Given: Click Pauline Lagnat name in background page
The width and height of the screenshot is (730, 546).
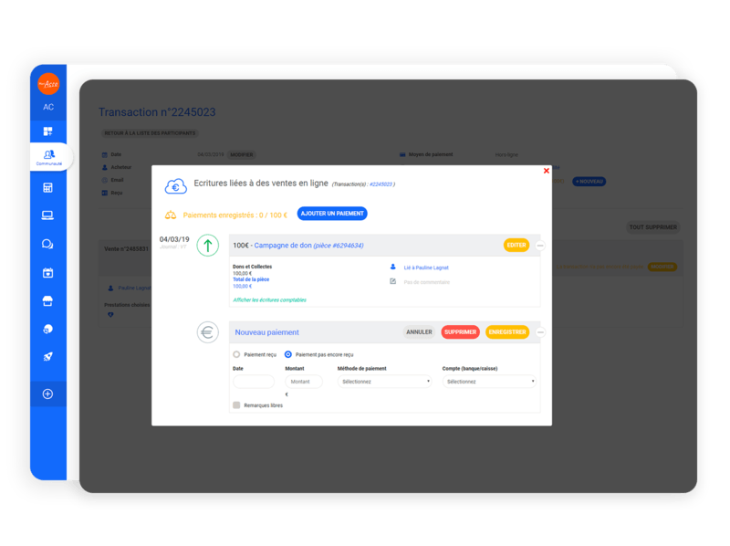Looking at the screenshot, I should [x=134, y=288].
